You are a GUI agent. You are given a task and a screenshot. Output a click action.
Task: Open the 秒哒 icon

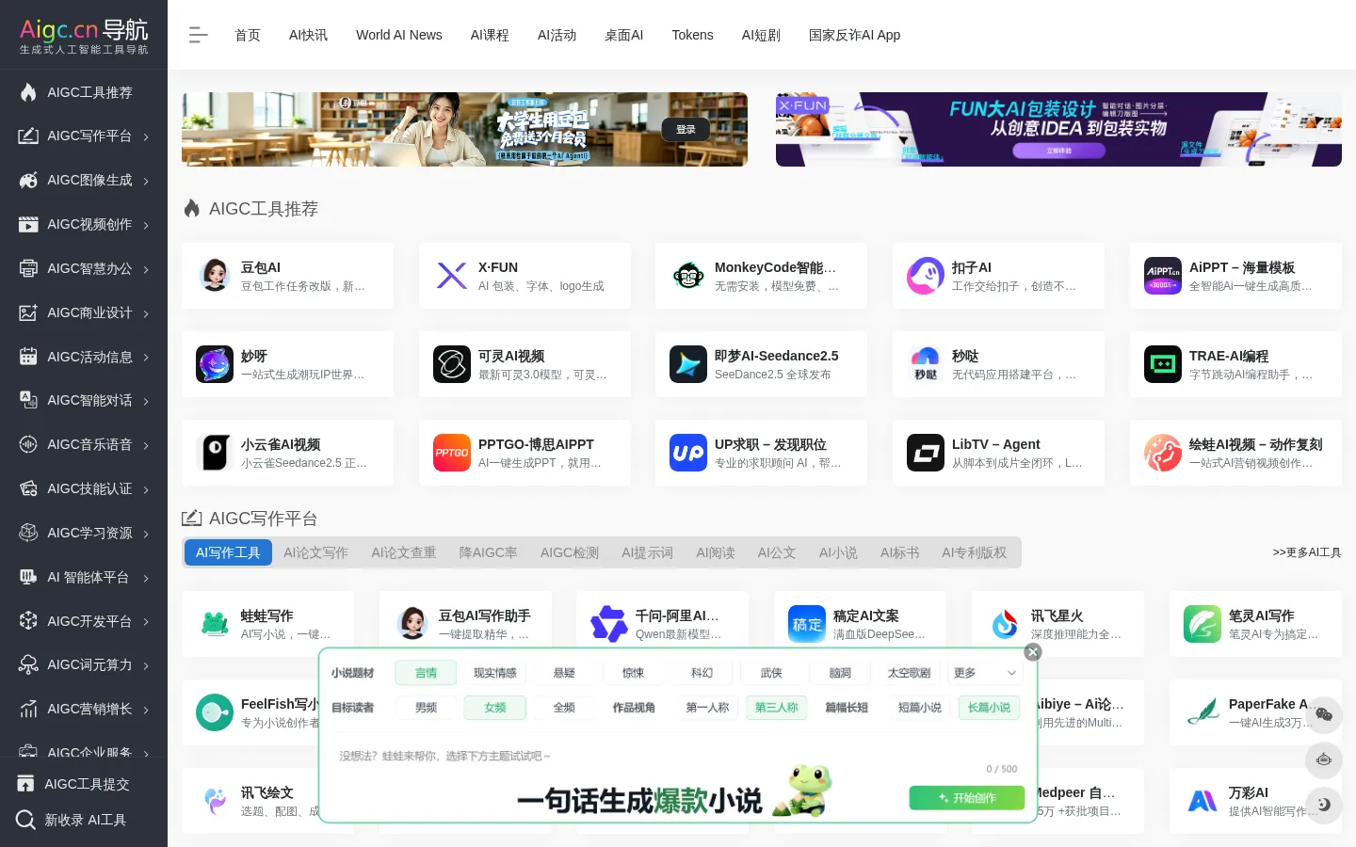pyautogui.click(x=926, y=364)
